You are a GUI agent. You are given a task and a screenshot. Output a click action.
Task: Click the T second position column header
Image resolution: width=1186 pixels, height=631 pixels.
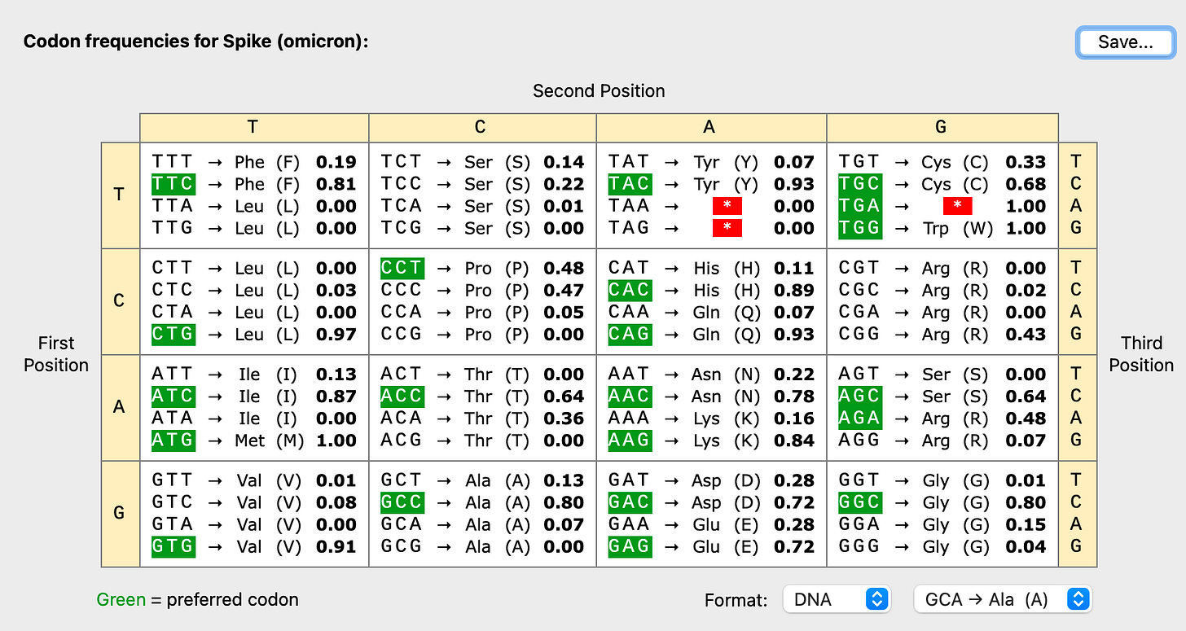pyautogui.click(x=254, y=127)
